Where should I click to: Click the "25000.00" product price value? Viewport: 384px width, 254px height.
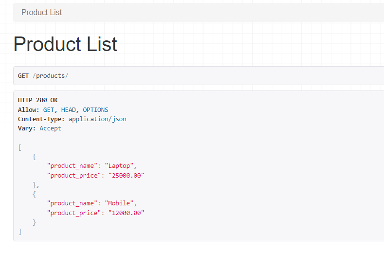point(126,175)
